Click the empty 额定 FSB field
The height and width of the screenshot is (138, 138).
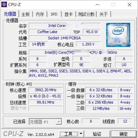tap(46, 108)
